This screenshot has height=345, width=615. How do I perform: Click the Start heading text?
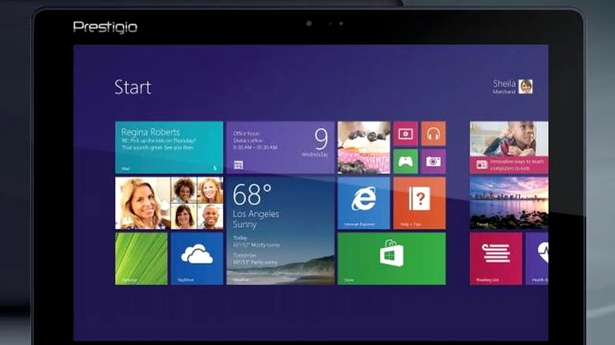[133, 87]
